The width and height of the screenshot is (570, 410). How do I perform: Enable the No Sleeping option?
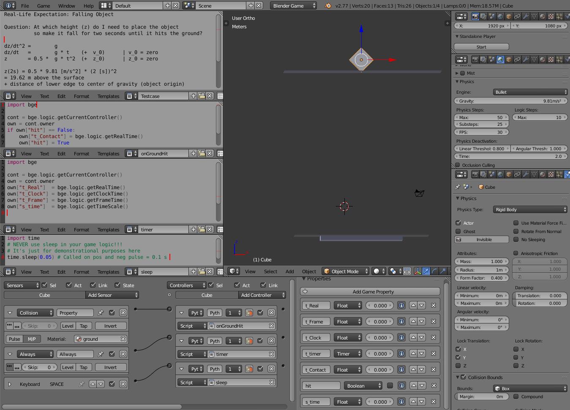pyautogui.click(x=516, y=239)
